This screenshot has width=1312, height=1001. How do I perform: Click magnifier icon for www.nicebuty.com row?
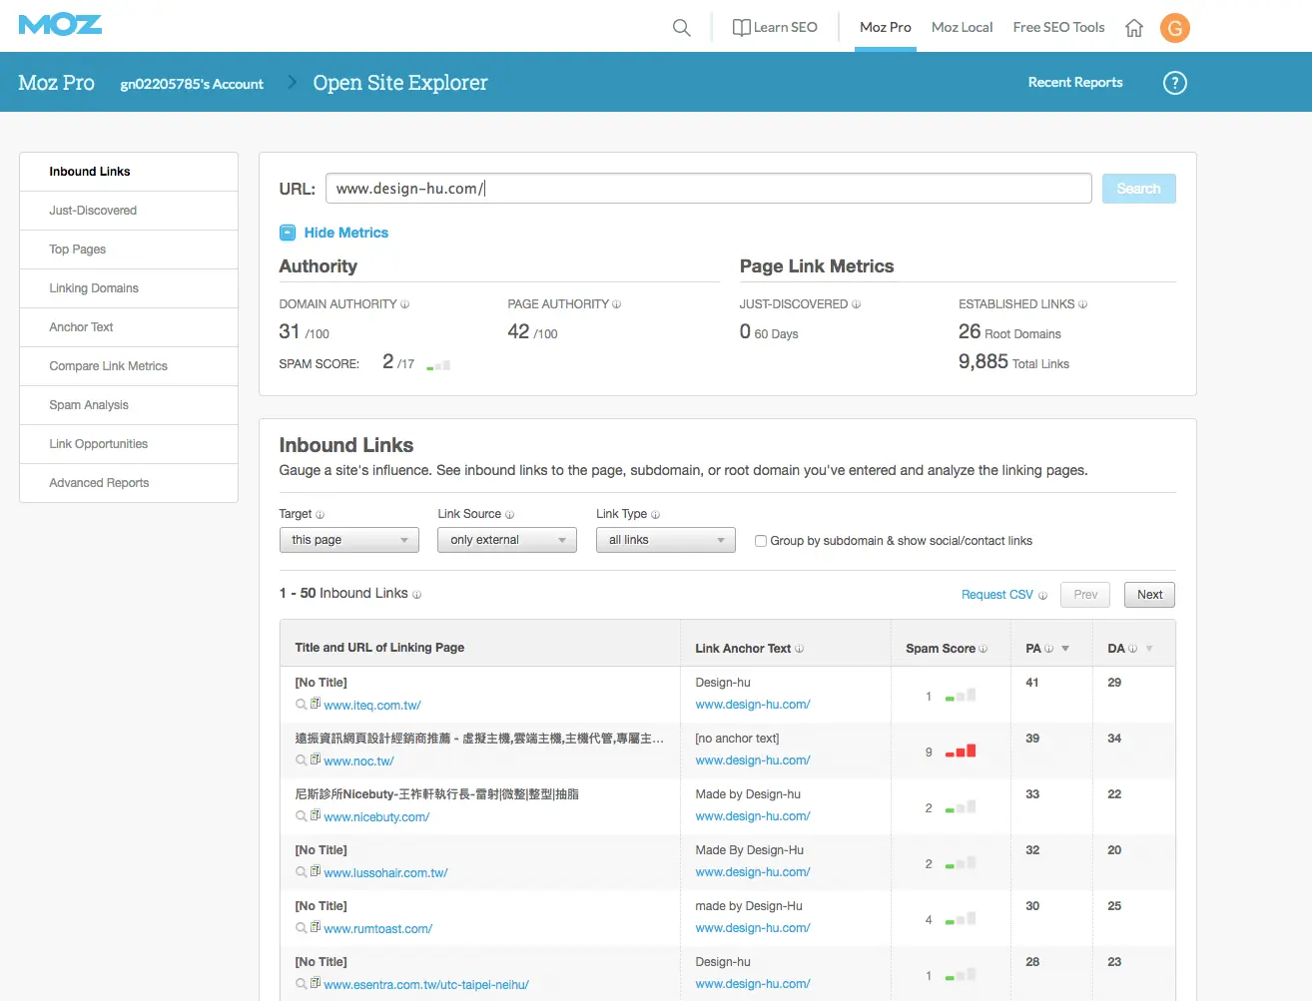tap(301, 816)
